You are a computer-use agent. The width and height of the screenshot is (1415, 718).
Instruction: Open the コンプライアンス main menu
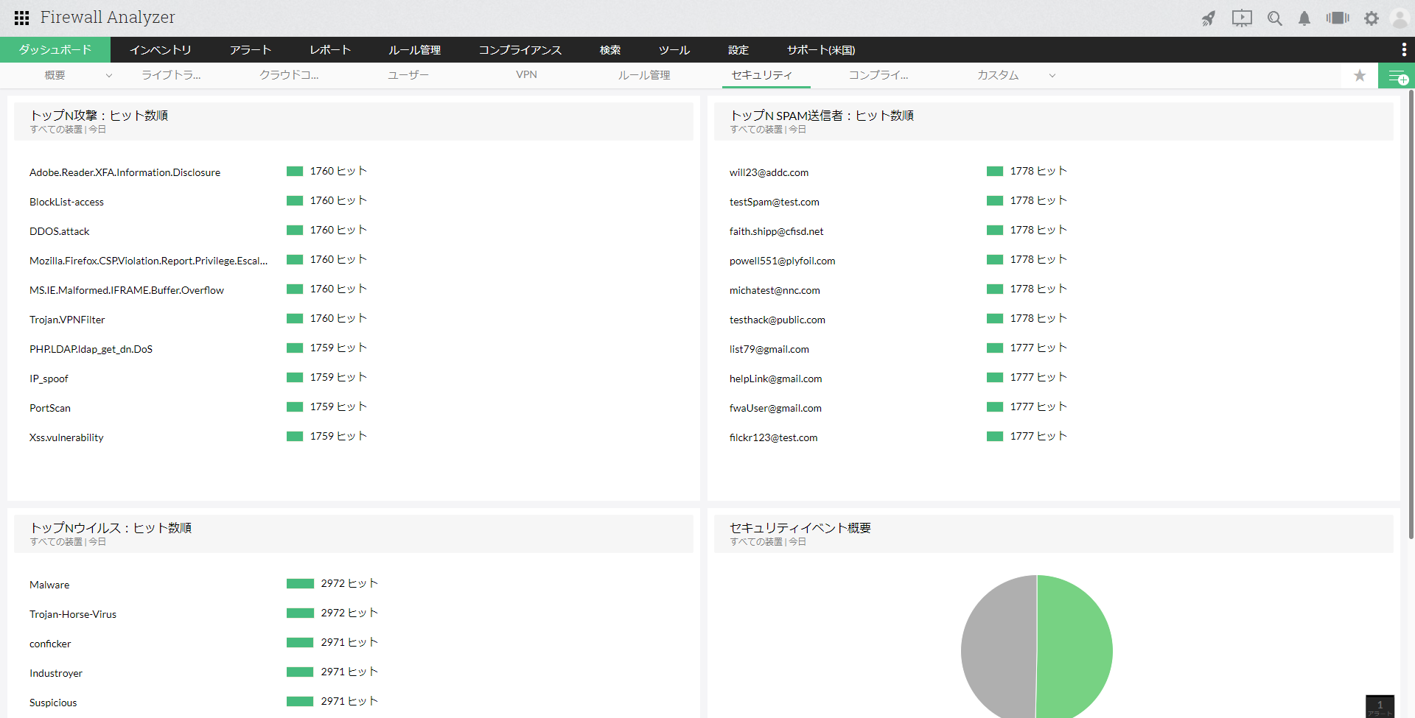520,49
